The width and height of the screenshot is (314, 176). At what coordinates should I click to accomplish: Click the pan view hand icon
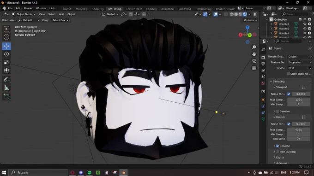[x=254, y=54]
